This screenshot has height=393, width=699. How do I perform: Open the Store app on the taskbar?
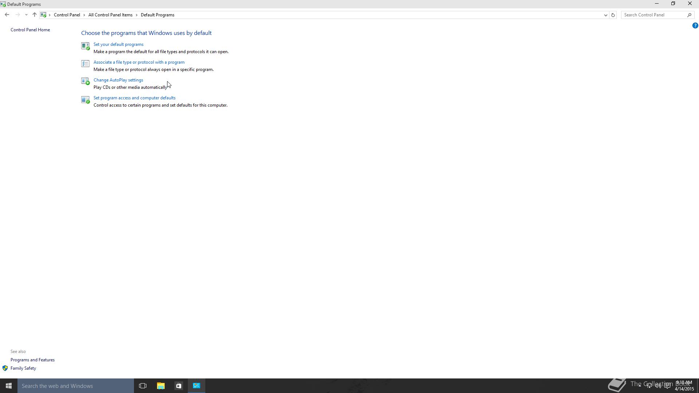[178, 386]
